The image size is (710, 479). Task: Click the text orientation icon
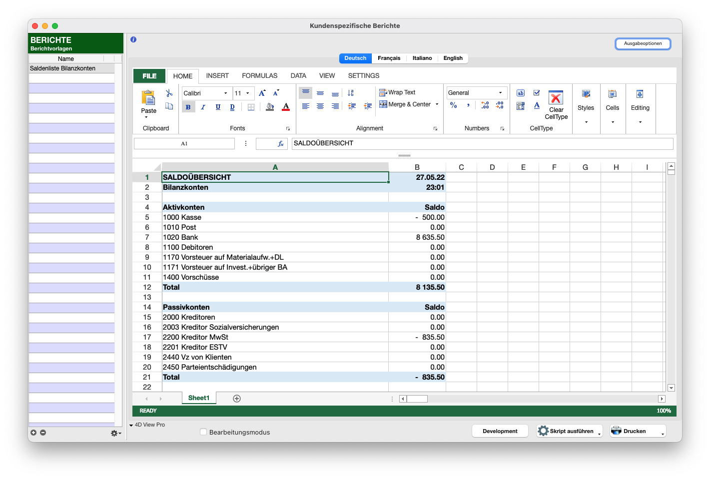point(351,93)
